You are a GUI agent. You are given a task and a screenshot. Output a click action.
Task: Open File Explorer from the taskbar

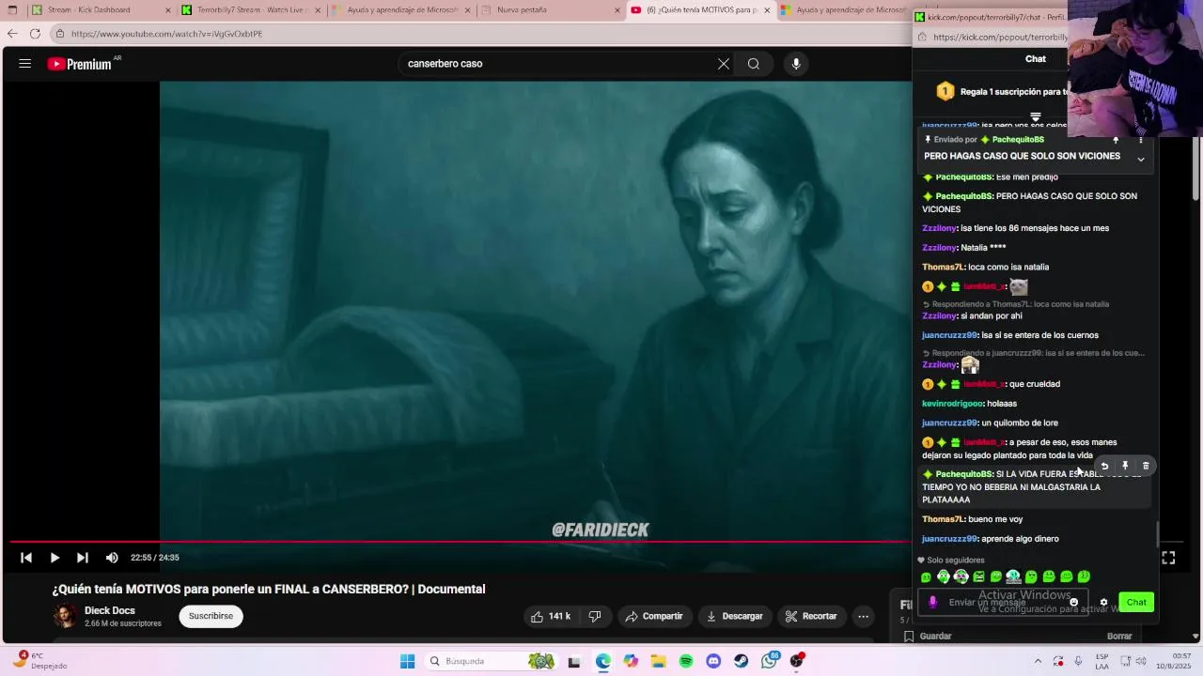658,661
